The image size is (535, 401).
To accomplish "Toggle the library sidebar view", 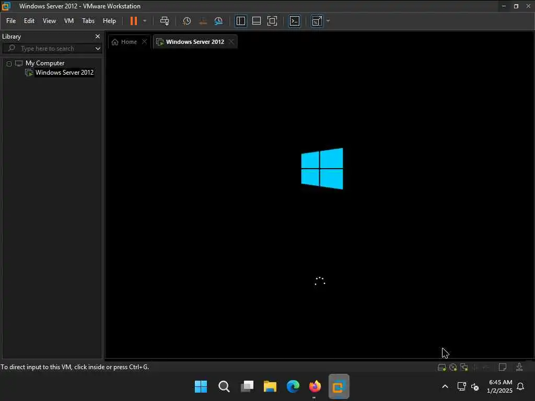I will (x=241, y=21).
